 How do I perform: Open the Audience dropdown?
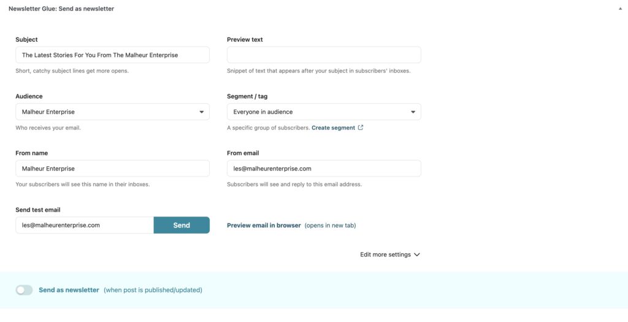[x=112, y=112]
